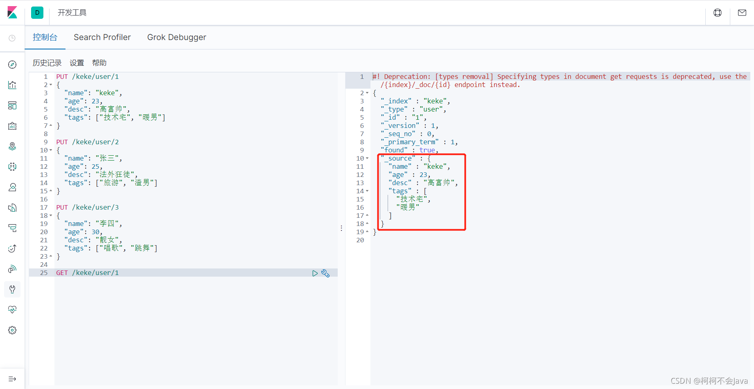Screen dimensions: 754x389
Task: Switch to the 控制台 tab
Action: click(45, 37)
